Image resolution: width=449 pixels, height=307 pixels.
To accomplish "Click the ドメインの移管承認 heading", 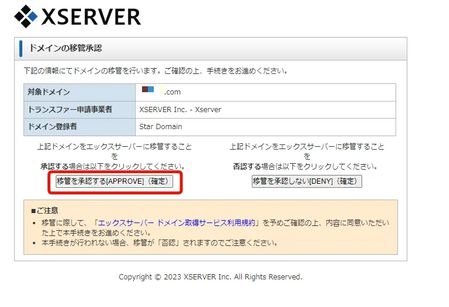I will (x=65, y=48).
